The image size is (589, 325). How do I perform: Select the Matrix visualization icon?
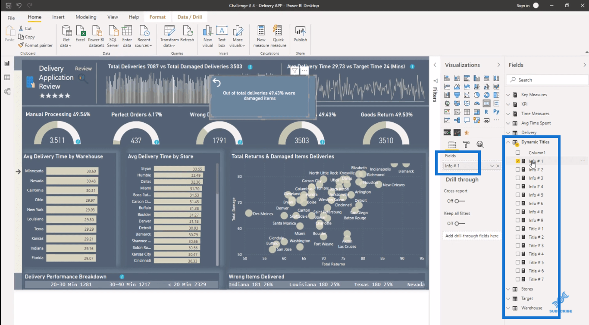(x=476, y=112)
